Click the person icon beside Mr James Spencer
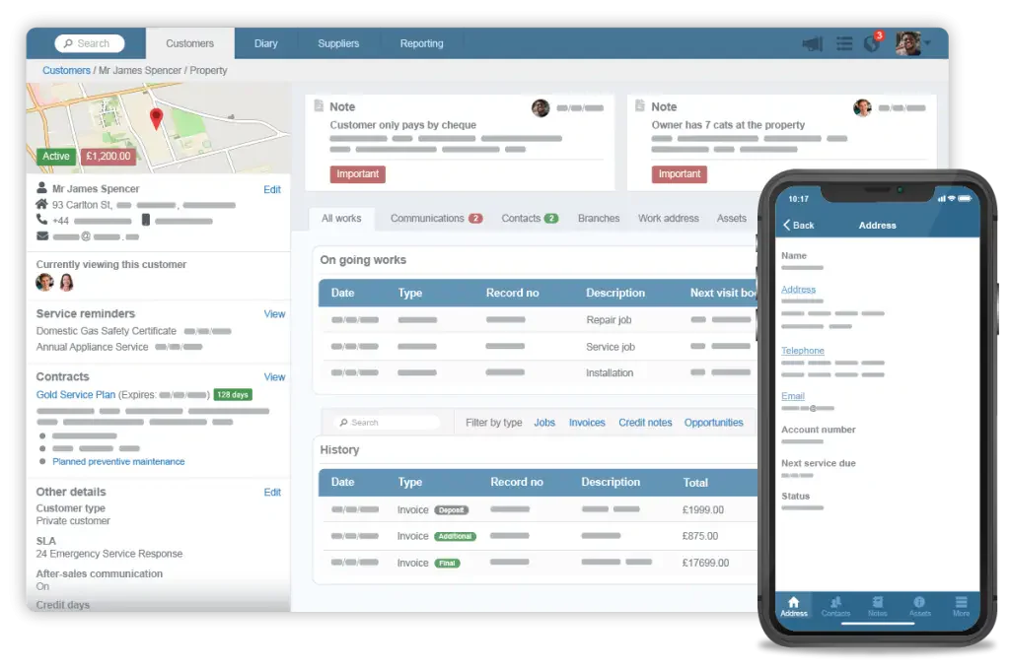1010x669 pixels. point(41,188)
